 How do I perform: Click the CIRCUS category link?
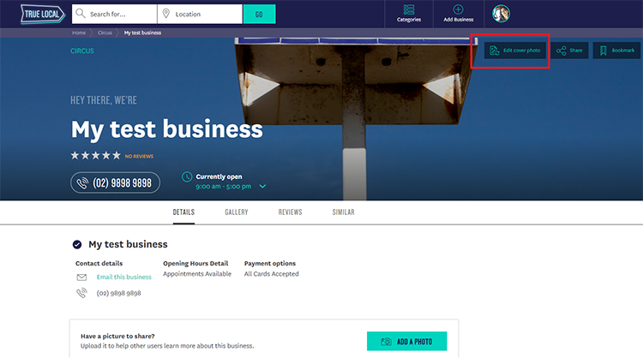tap(82, 51)
